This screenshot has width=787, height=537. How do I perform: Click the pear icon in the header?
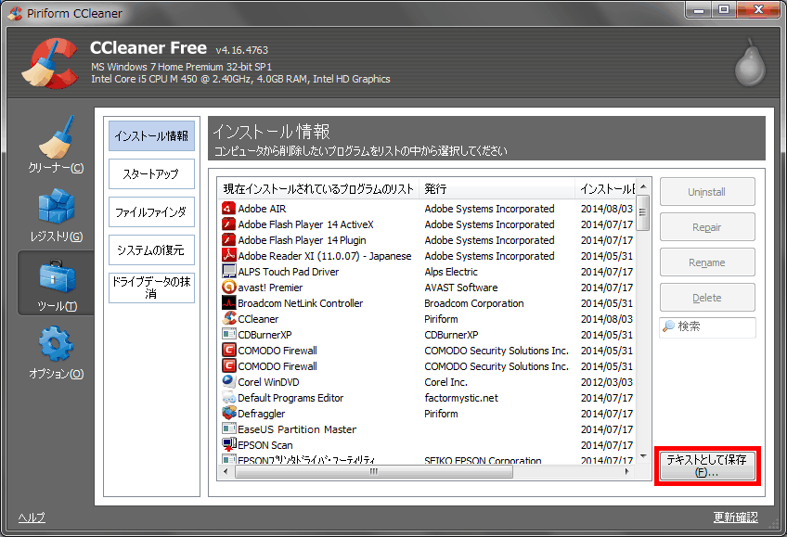pos(750,64)
